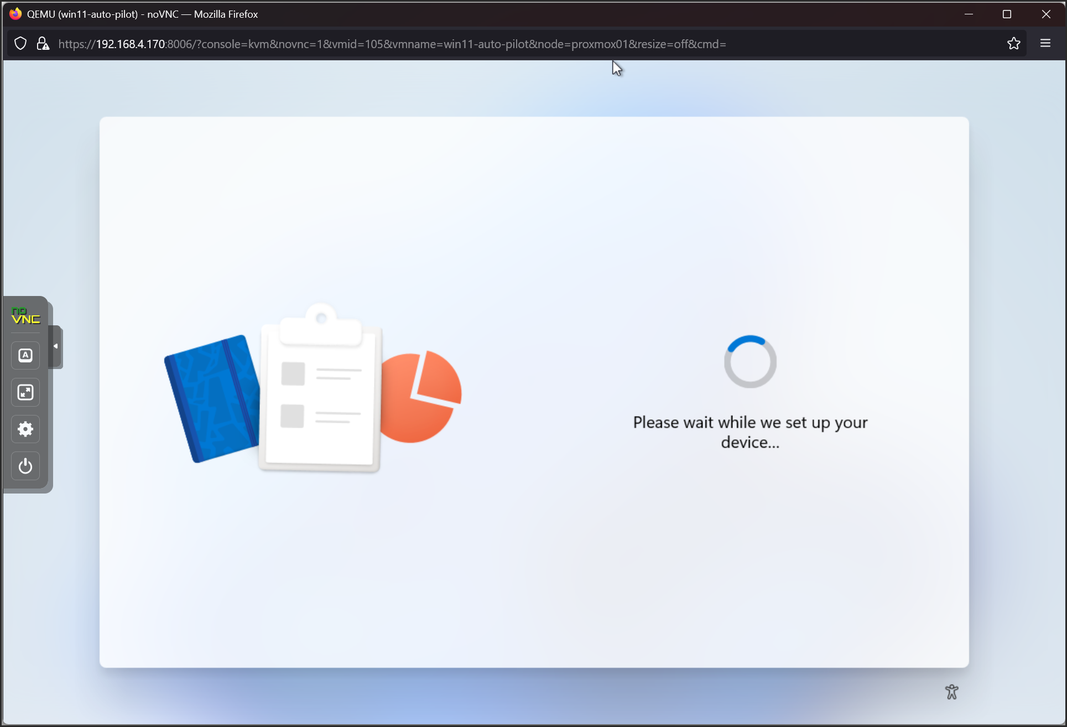This screenshot has width=1067, height=727.
Task: Toggle noVNC fullscreen mode
Action: [25, 392]
